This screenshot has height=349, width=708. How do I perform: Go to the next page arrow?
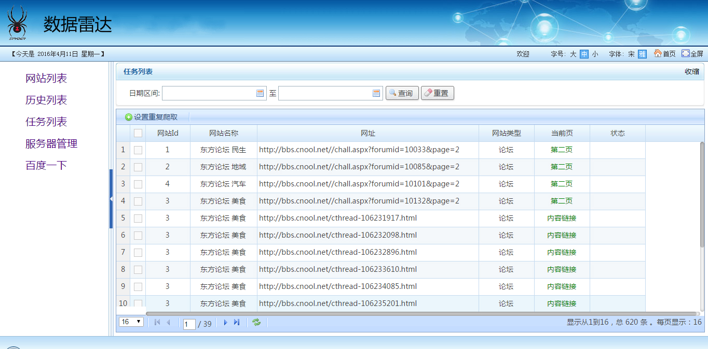point(225,323)
